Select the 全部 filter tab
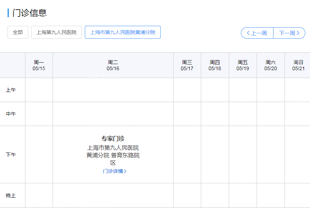The image size is (310, 208). 18,32
